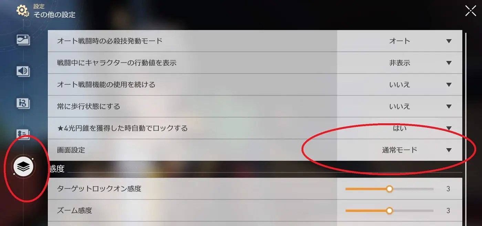Click the ズーム感度 slider handle
This screenshot has height=226, width=482.
389,210
